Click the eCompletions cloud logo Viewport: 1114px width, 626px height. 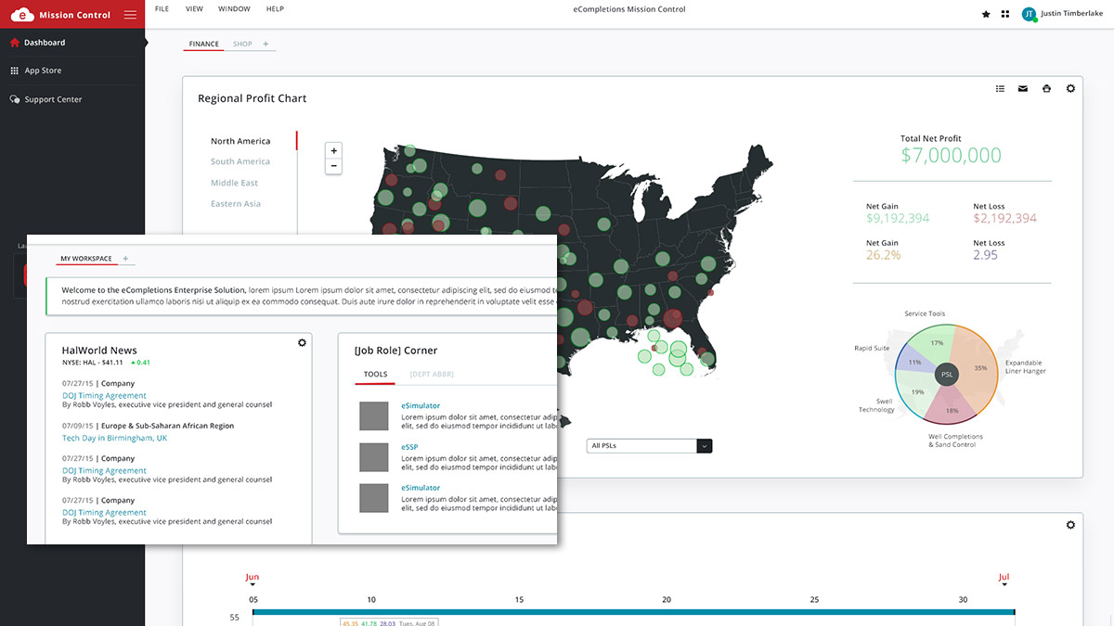tap(21, 15)
